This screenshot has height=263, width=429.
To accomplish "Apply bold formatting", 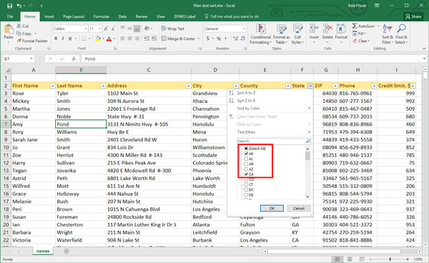I will coord(56,39).
